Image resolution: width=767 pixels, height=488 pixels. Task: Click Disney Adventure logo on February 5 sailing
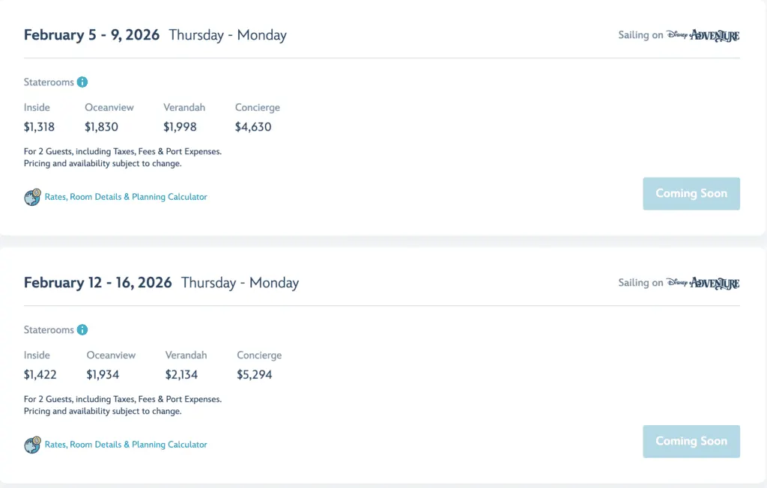click(x=703, y=35)
